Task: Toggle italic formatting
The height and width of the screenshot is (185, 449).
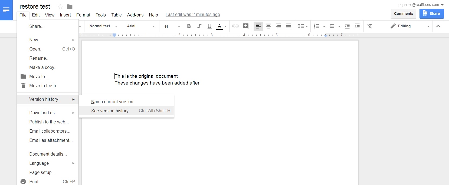Action: [x=199, y=26]
